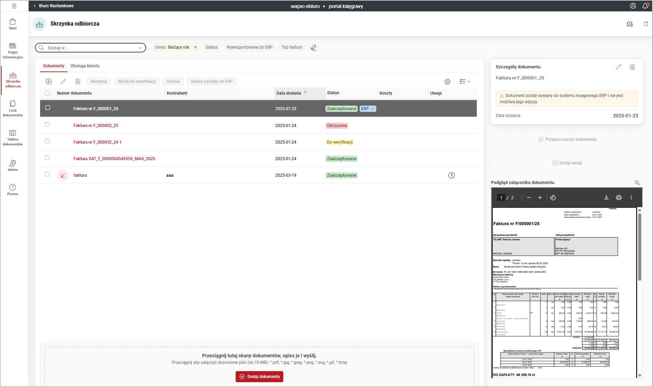Open Pomoc help icon
The height and width of the screenshot is (387, 653).
tap(13, 190)
